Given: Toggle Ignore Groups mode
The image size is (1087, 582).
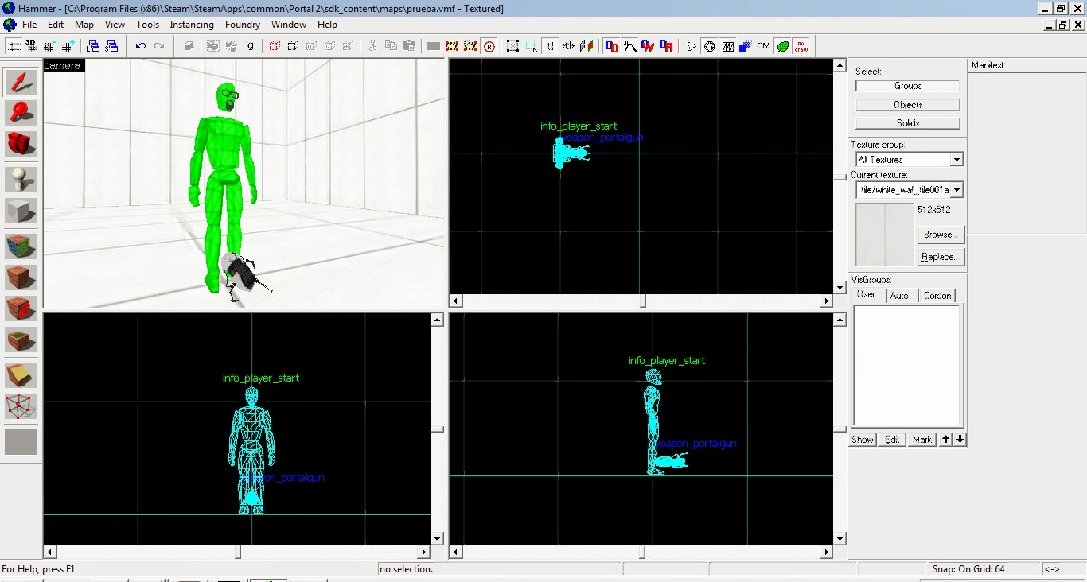Looking at the screenshot, I should coord(251,46).
